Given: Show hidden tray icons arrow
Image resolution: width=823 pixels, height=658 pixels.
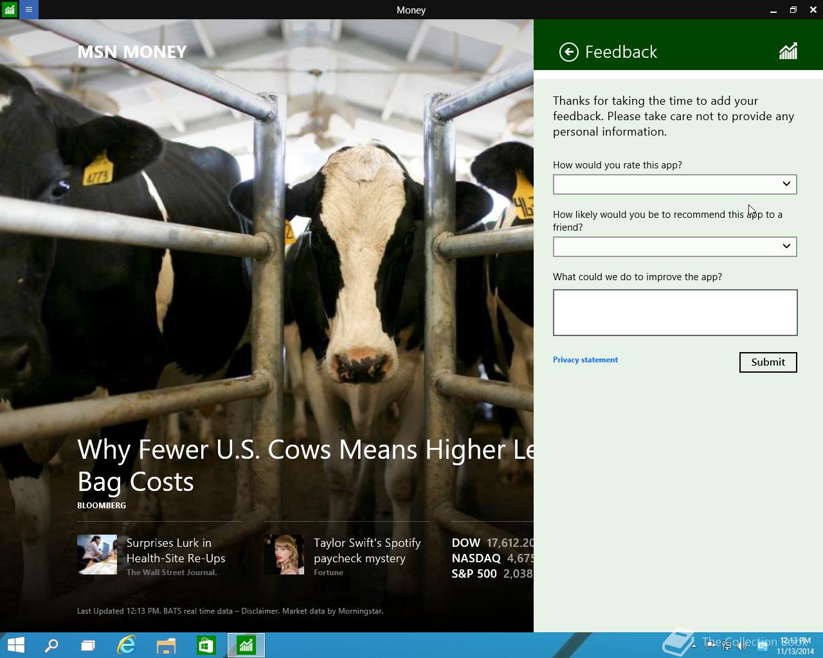Looking at the screenshot, I should point(694,646).
